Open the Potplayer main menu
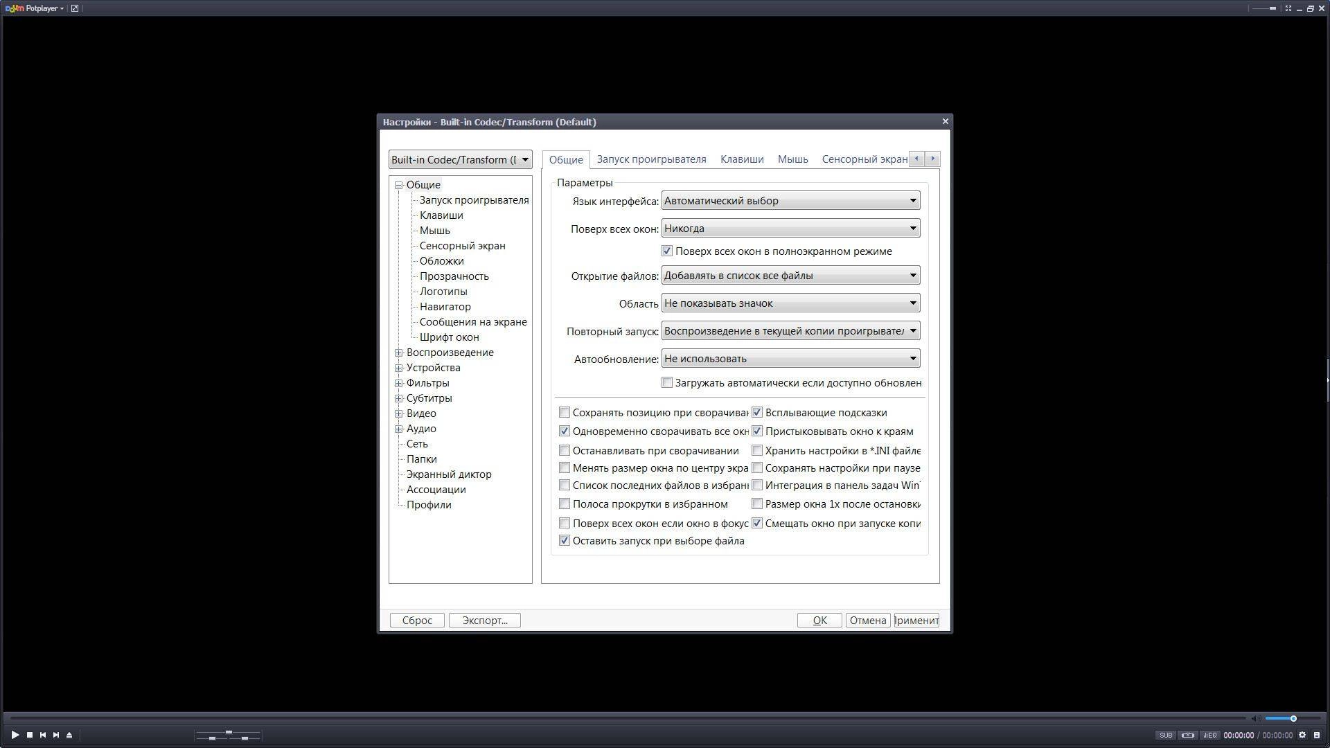The width and height of the screenshot is (1330, 748). (35, 8)
